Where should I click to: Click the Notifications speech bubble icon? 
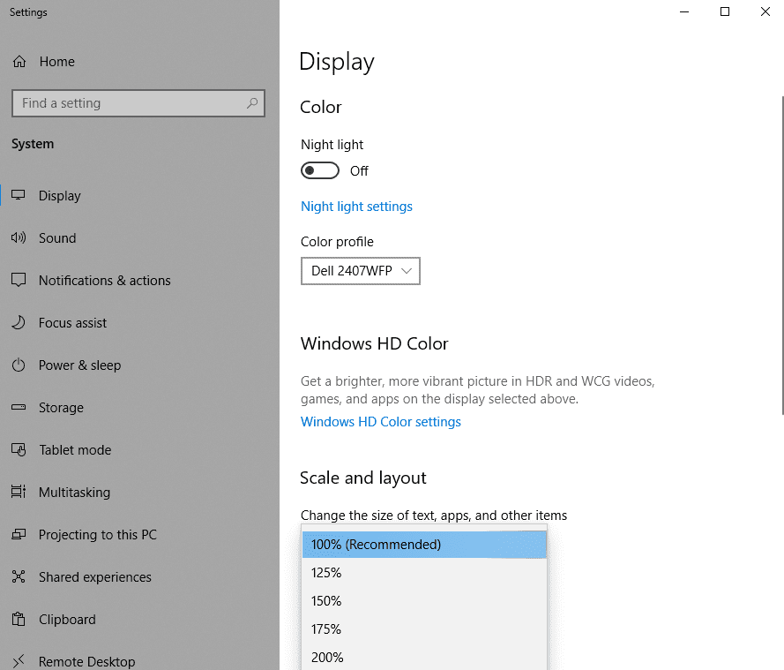pos(19,280)
